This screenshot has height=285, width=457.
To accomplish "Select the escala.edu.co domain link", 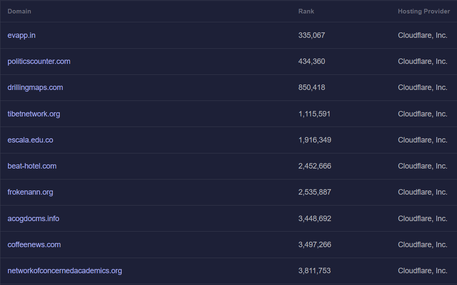I will tap(30, 140).
